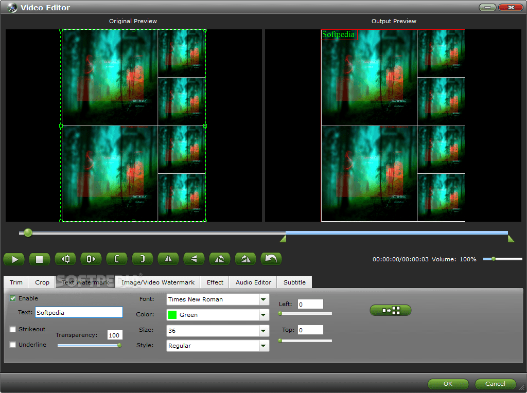Click the Left value field
Screen dimensions: 527x393
(310, 305)
